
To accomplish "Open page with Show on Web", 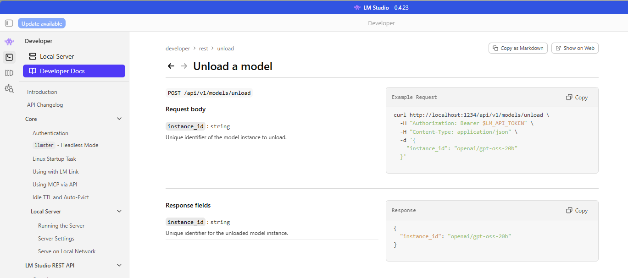I will (x=575, y=48).
